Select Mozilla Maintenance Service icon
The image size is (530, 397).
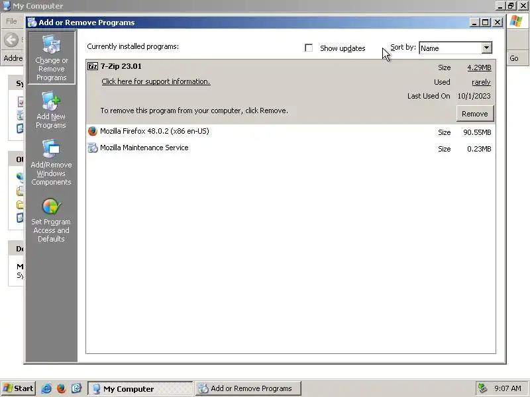point(93,148)
